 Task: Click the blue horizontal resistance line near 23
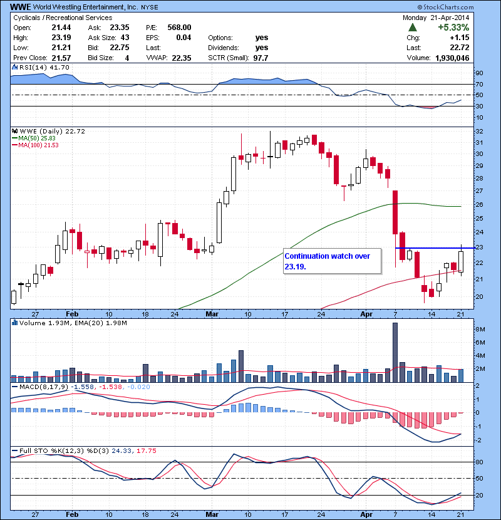click(x=435, y=248)
